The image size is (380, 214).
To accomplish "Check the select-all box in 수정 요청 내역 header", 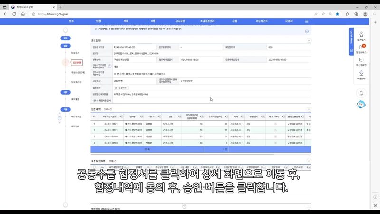I will (94, 167).
